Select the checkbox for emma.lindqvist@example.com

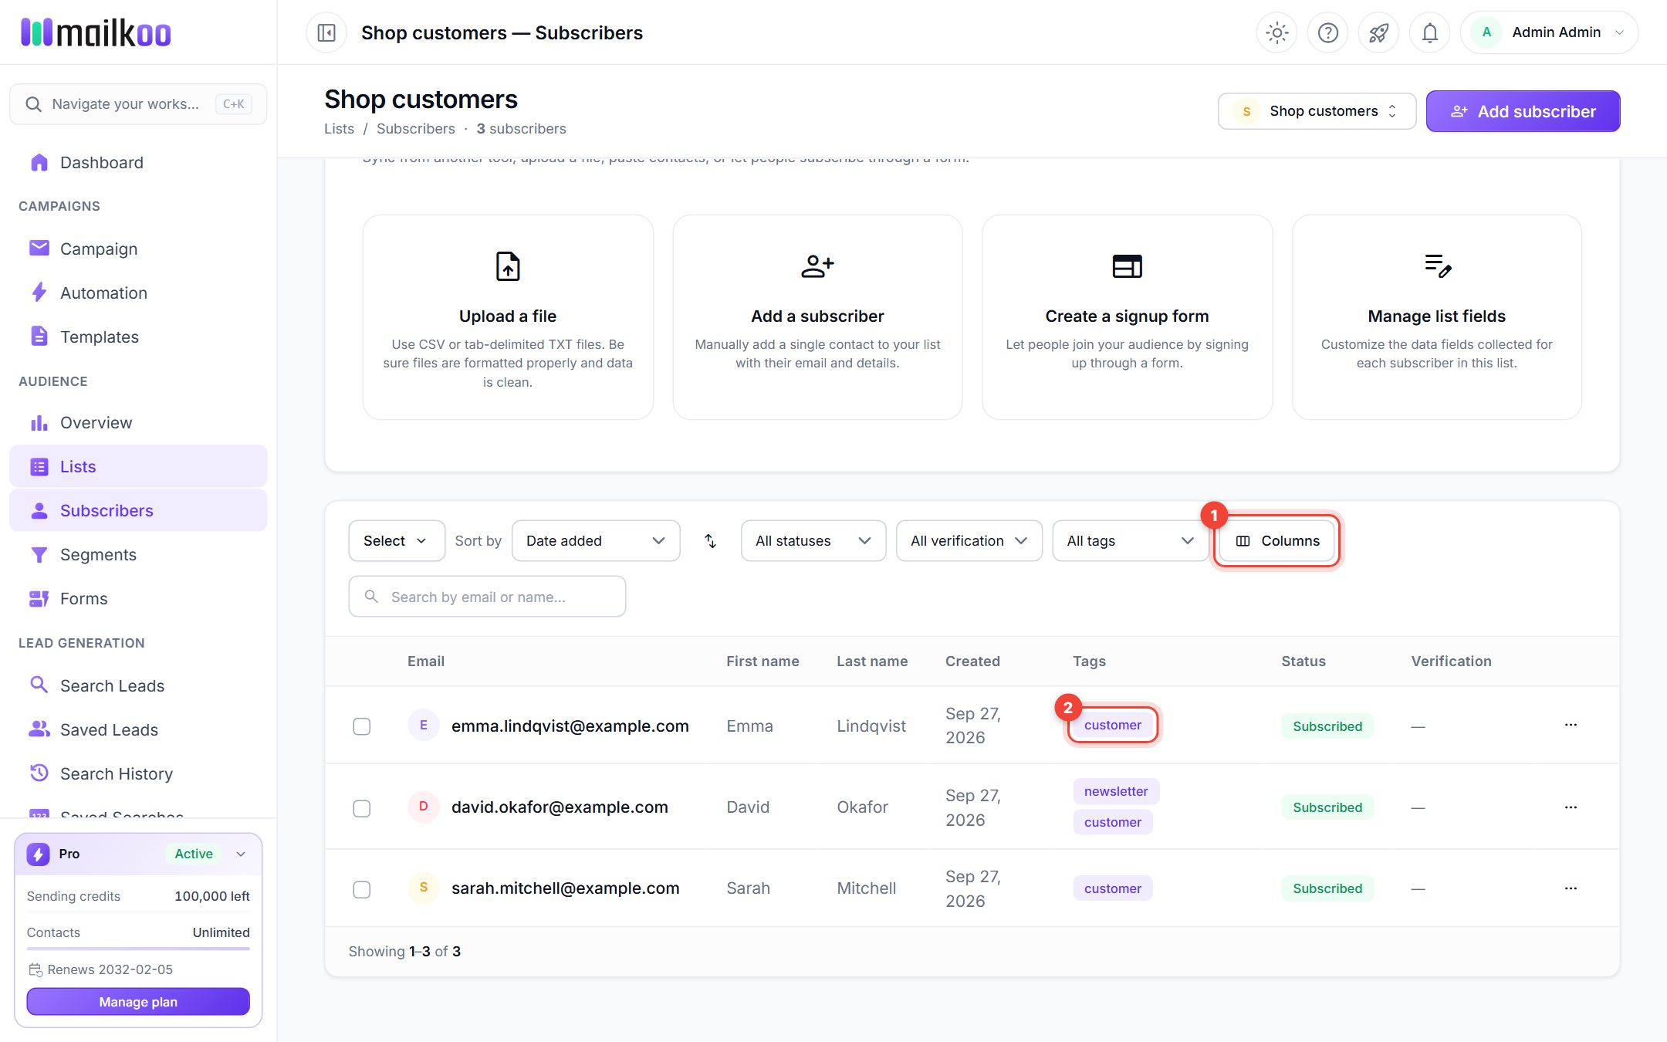(x=361, y=726)
